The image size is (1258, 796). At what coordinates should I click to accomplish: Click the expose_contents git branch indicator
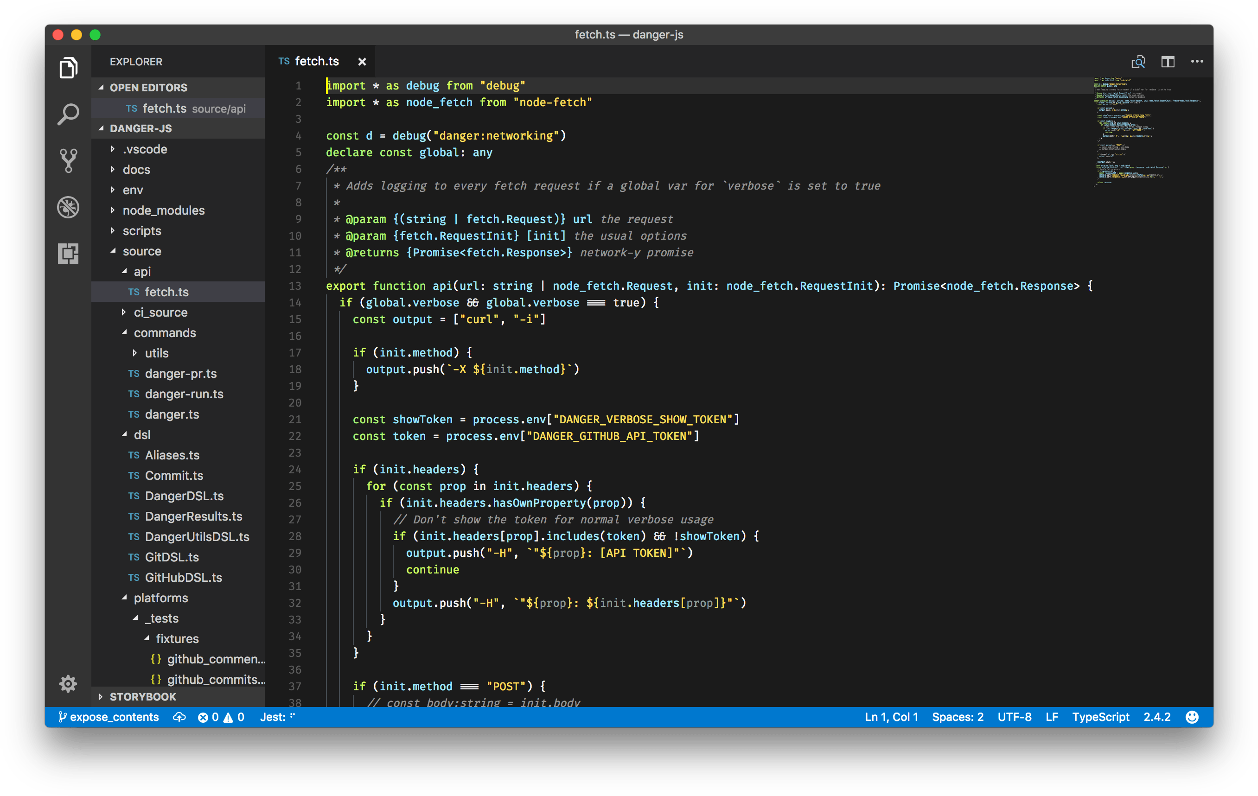[108, 717]
